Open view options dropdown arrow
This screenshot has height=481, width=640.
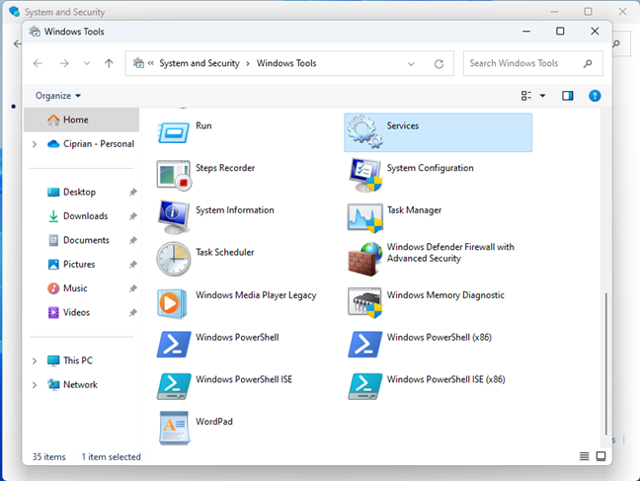click(x=542, y=96)
